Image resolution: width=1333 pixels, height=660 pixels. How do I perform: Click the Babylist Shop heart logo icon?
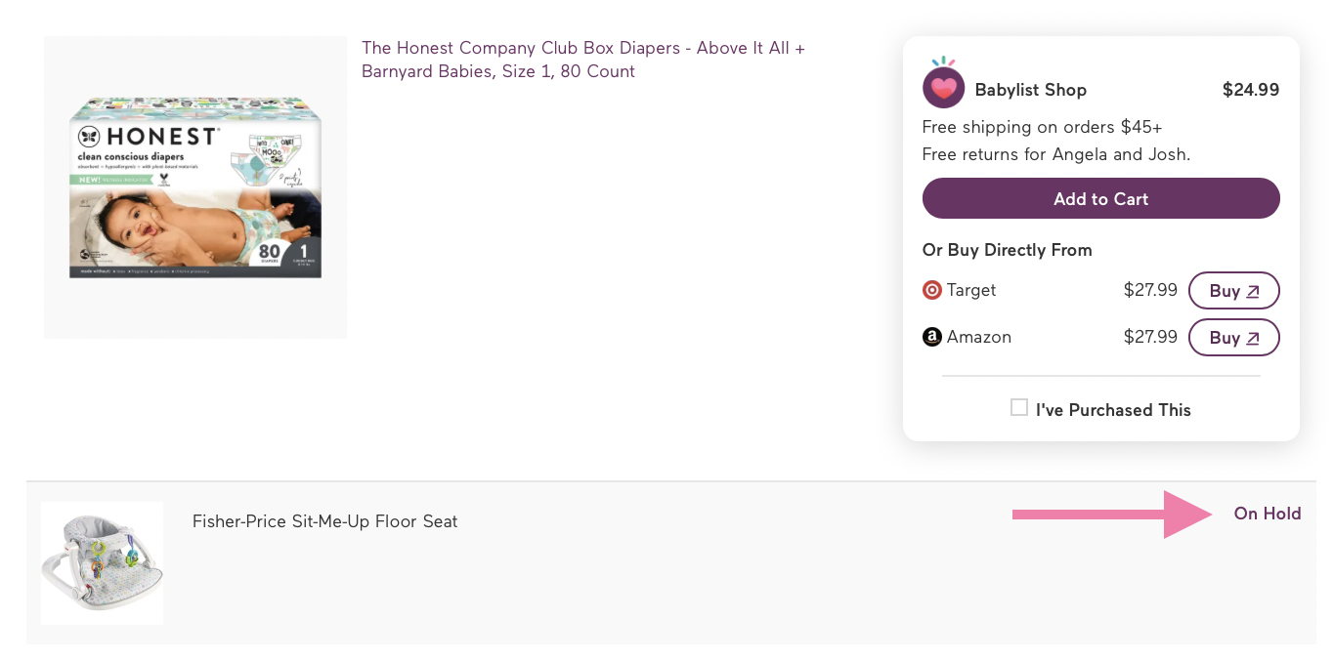(x=943, y=88)
